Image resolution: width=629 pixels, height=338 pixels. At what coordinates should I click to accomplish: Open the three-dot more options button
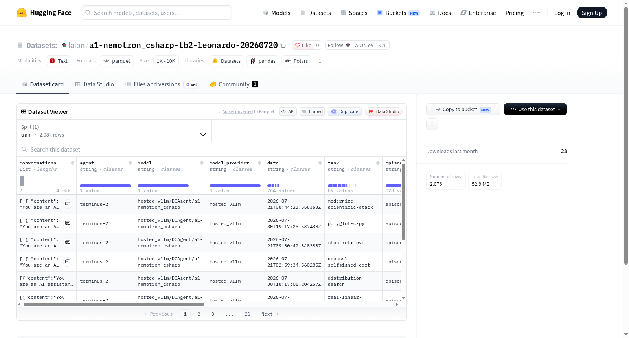tap(432, 124)
